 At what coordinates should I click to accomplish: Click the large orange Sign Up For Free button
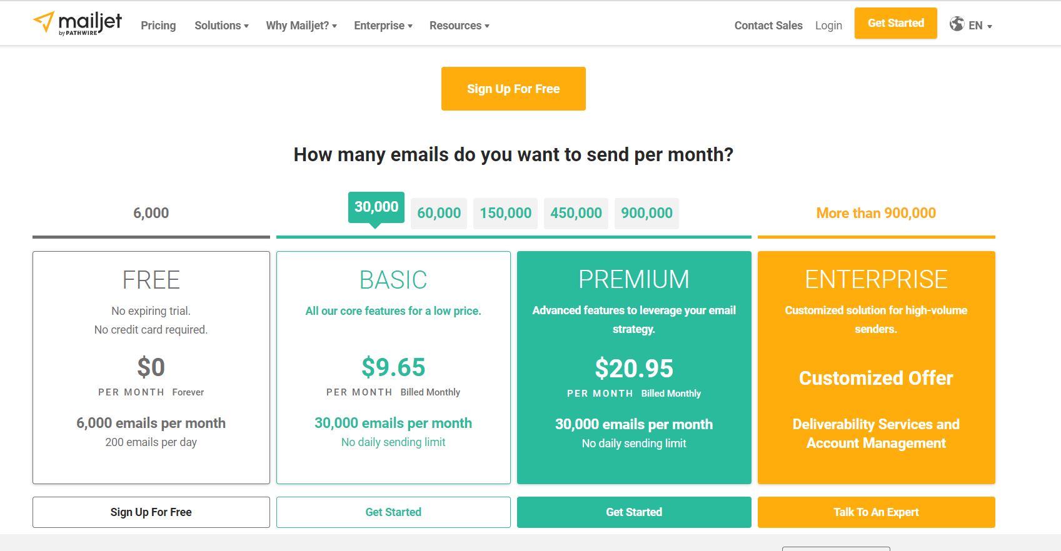pos(513,89)
